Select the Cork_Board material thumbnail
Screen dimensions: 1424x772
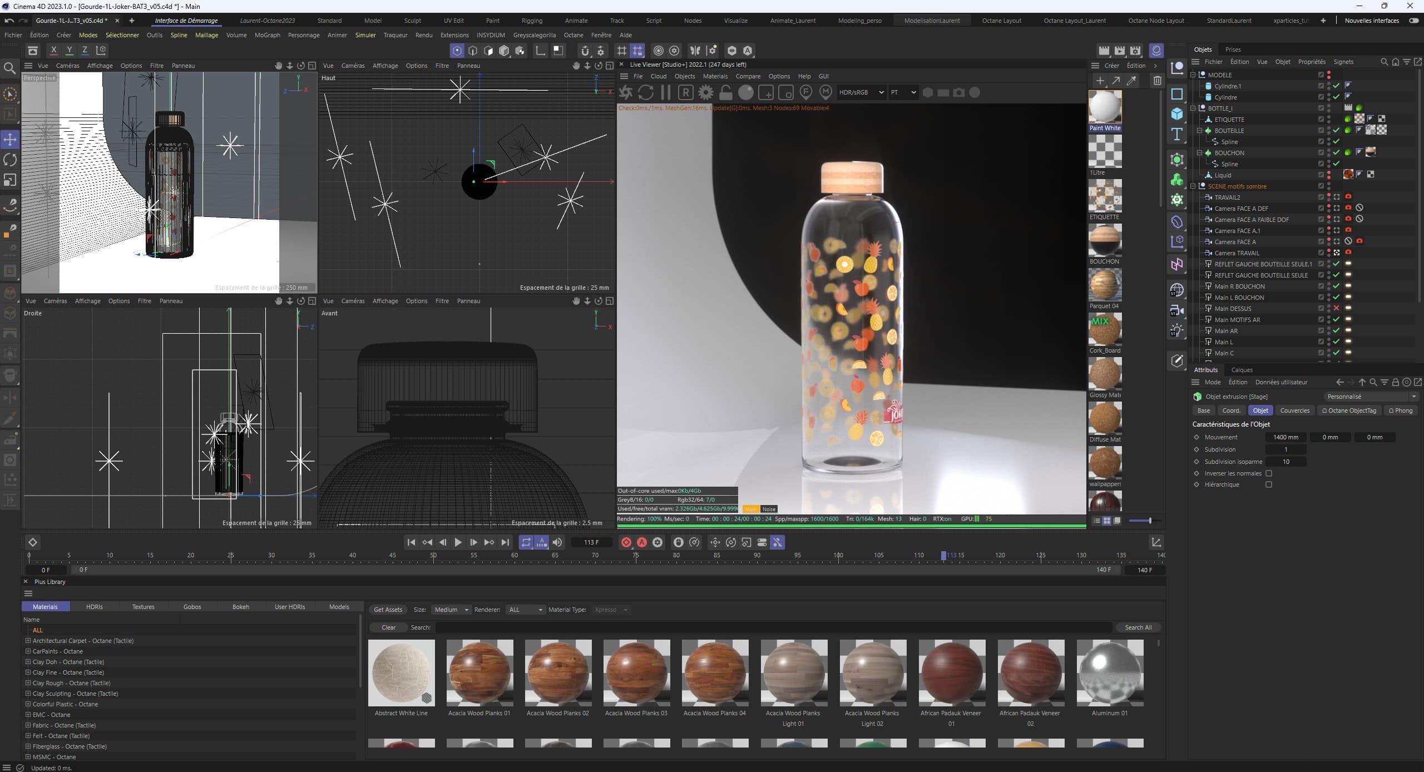[1105, 329]
